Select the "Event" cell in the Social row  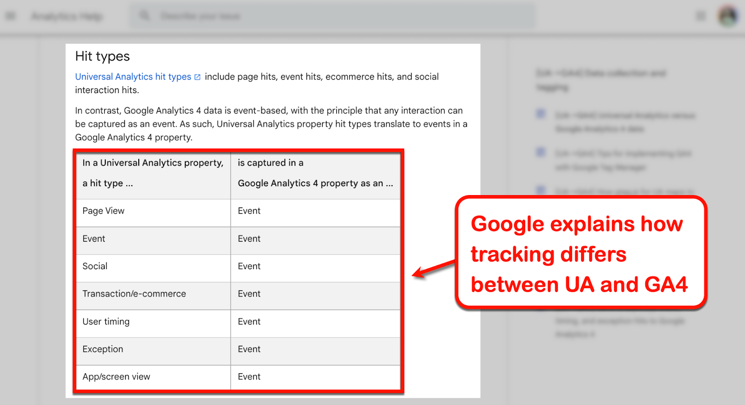(x=315, y=268)
